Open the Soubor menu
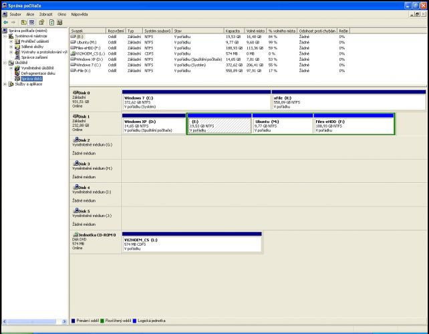Image resolution: width=429 pixels, height=334 pixels. (x=15, y=14)
